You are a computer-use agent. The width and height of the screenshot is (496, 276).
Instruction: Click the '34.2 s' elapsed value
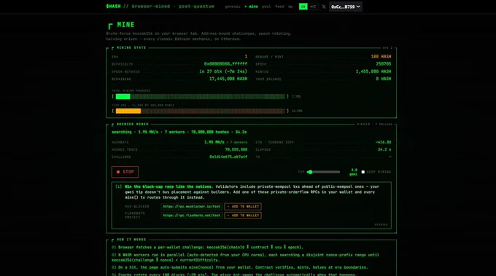(384, 149)
